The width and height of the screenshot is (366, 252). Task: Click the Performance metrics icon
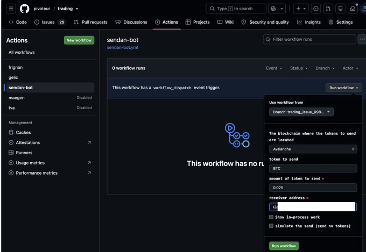[x=11, y=172]
